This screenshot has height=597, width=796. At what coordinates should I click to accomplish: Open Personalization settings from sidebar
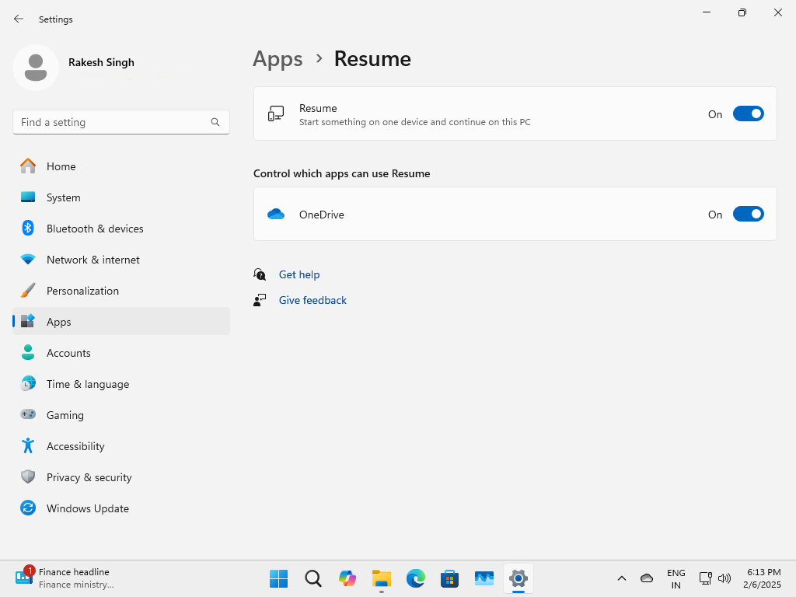(82, 291)
